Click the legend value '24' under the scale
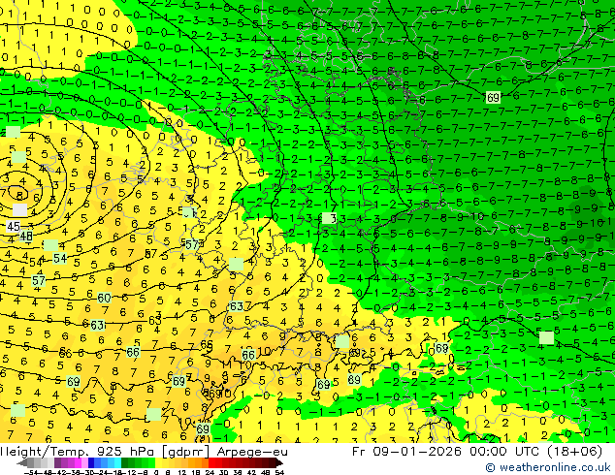 pyautogui.click(x=210, y=472)
